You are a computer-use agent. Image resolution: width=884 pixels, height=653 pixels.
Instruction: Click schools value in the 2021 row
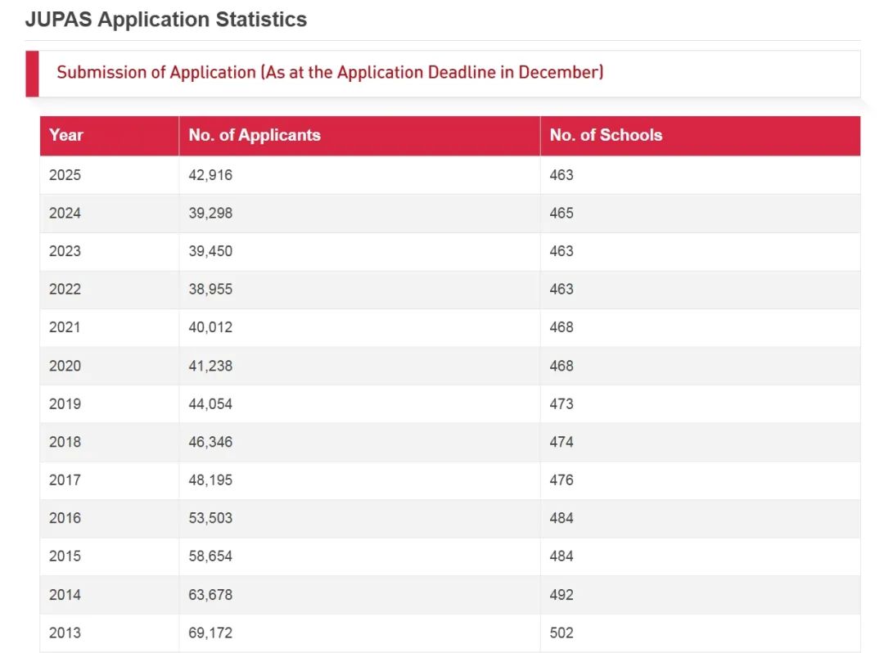(x=562, y=327)
